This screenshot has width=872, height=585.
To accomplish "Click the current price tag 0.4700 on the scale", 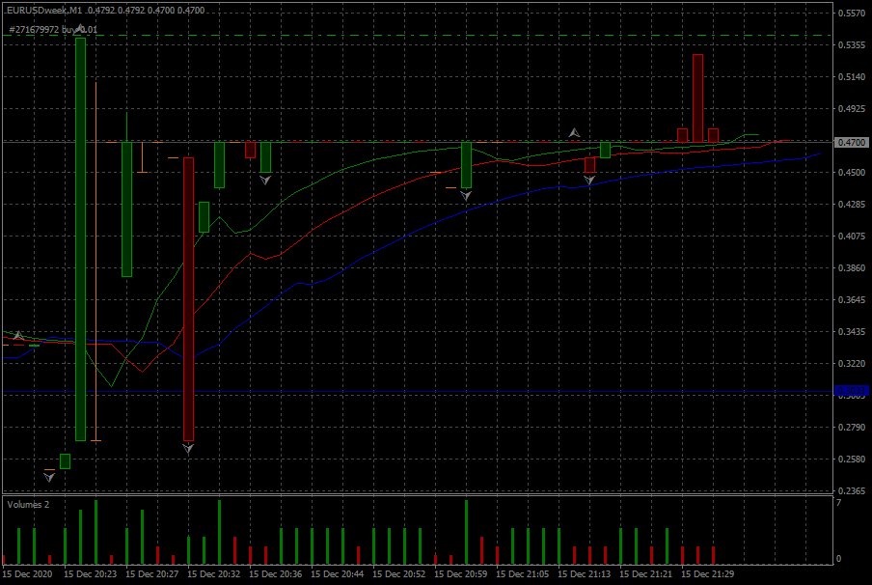I will tap(852, 142).
